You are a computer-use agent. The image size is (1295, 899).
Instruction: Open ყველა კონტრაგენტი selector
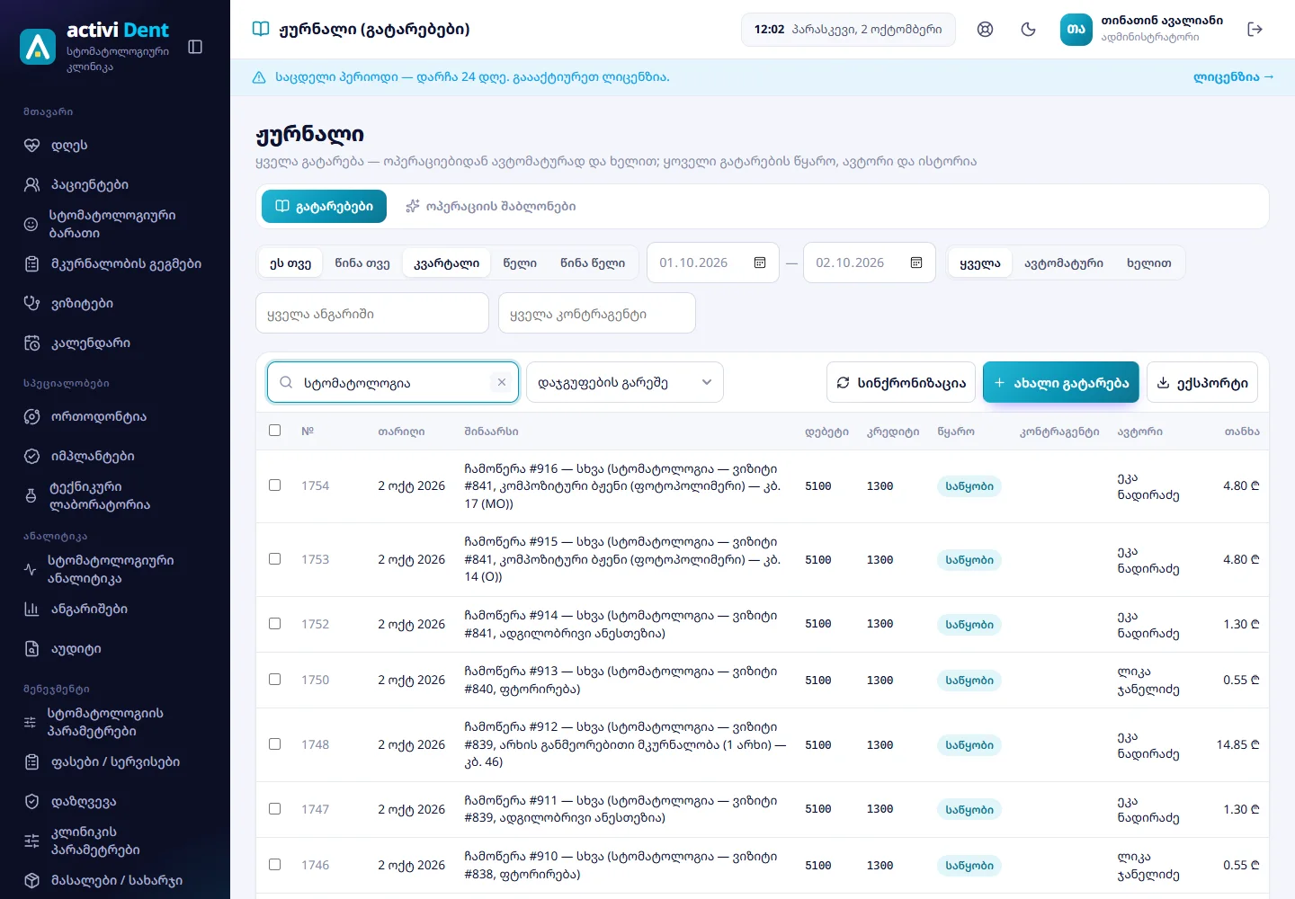[x=597, y=314]
